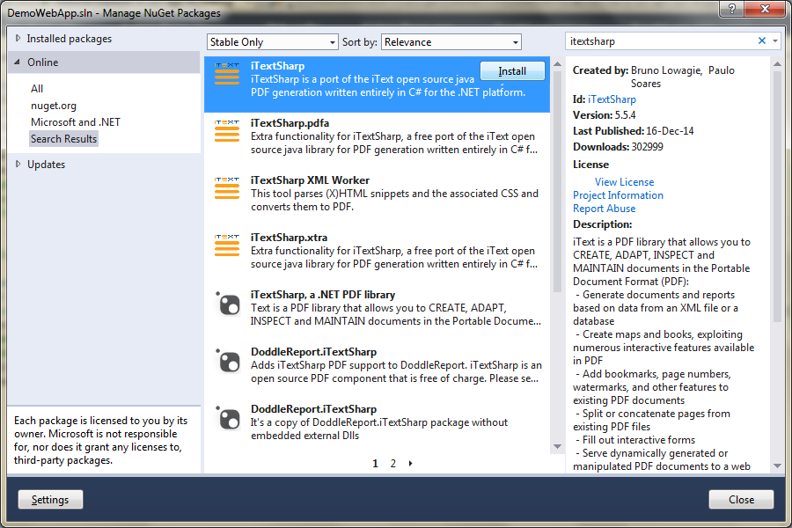Expand the Updates section
792x528 pixels.
(18, 164)
